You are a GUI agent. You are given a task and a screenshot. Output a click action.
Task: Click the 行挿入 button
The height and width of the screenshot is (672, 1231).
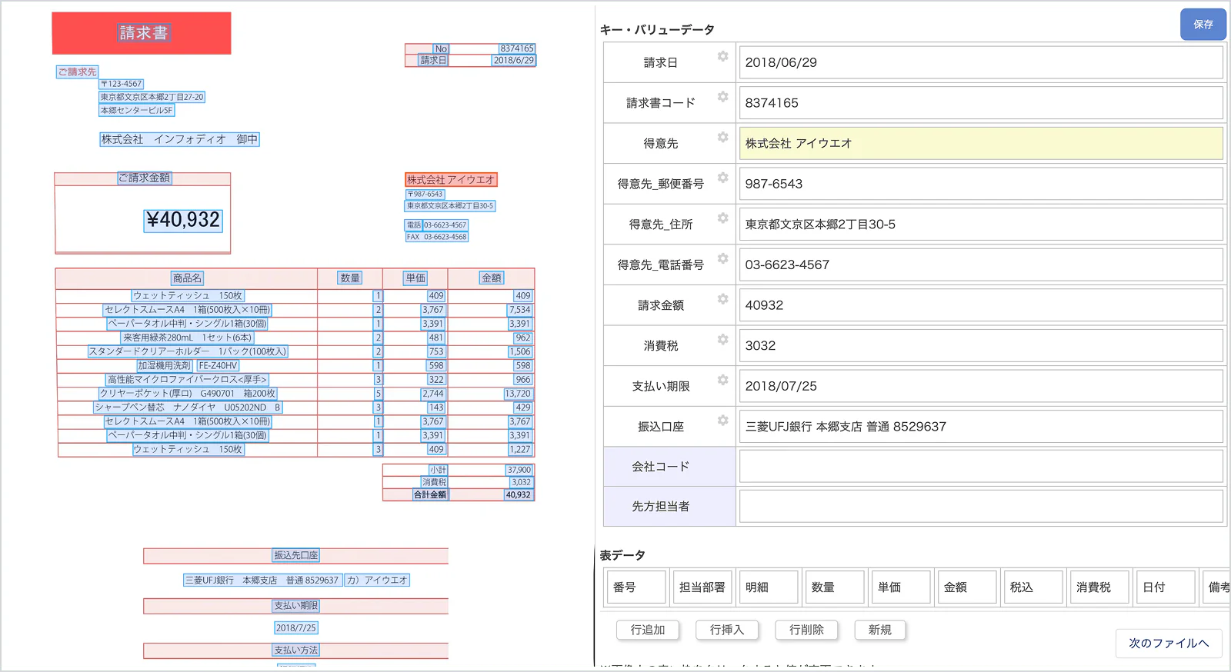[727, 630]
